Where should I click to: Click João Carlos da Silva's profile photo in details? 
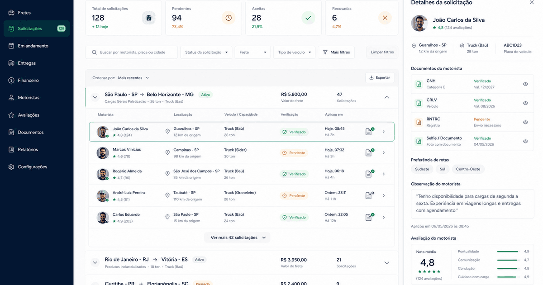point(419,23)
